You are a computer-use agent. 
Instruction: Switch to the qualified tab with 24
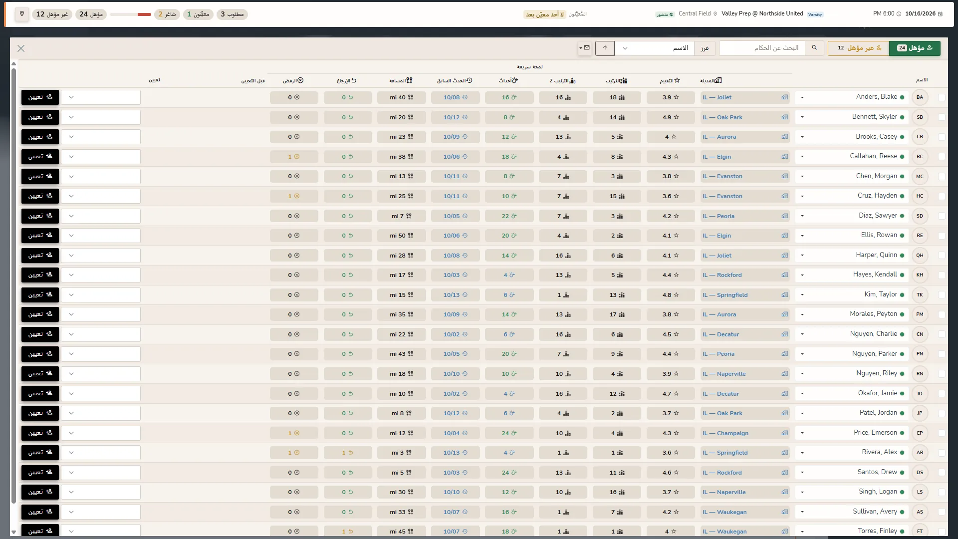[x=915, y=48]
